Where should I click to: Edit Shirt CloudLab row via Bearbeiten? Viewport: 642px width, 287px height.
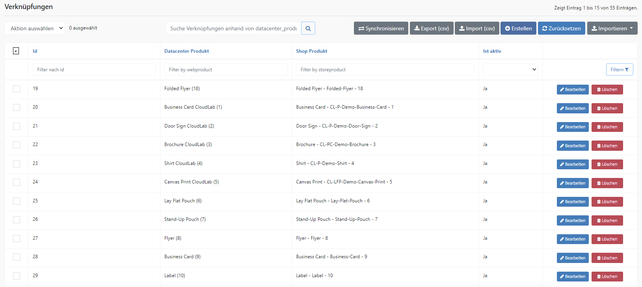pos(573,164)
